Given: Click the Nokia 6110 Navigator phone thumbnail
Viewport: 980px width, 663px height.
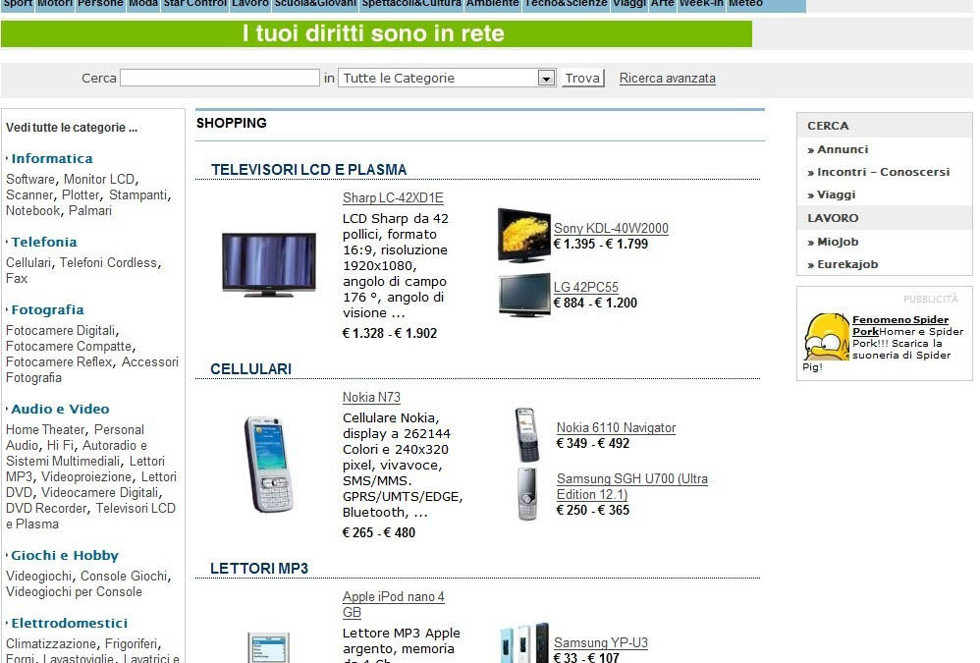Looking at the screenshot, I should (x=527, y=435).
